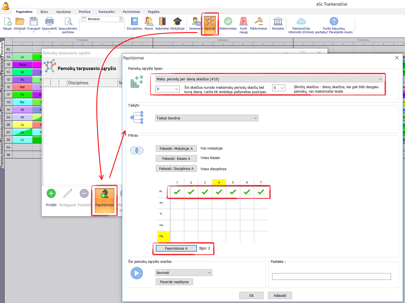Expand the Normali importance dropdown
The height and width of the screenshot is (303, 405).
tap(209, 273)
